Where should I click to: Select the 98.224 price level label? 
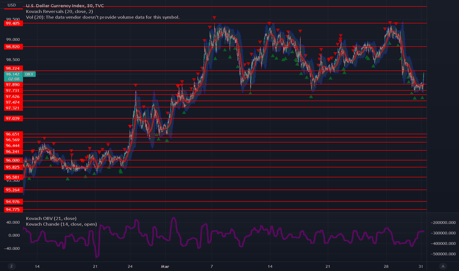tap(13, 68)
